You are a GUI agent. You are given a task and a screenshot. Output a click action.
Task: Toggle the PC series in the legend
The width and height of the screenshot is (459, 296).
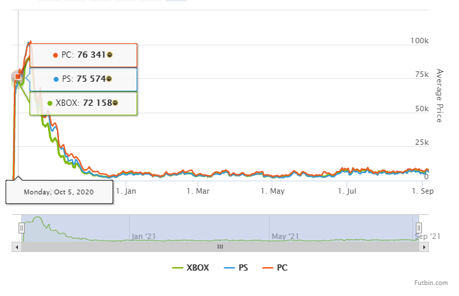coord(275,268)
